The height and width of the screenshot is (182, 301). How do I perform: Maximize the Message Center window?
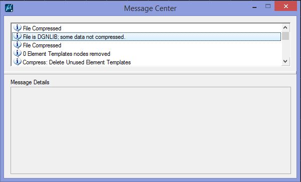tap(268, 6)
